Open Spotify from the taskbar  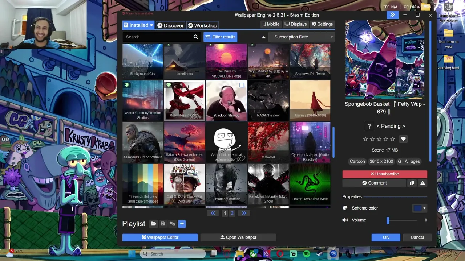coord(306,254)
